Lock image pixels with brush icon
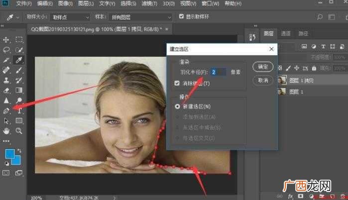This screenshot has height=200, width=348. [288, 68]
